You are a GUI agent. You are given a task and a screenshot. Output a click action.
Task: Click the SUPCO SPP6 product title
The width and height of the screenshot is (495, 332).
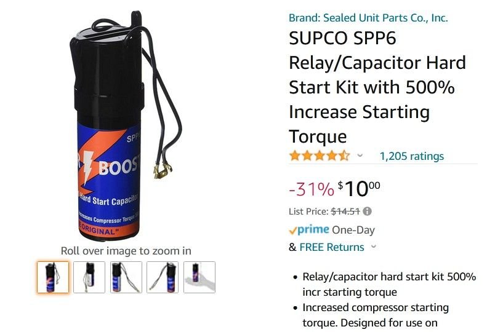click(377, 87)
